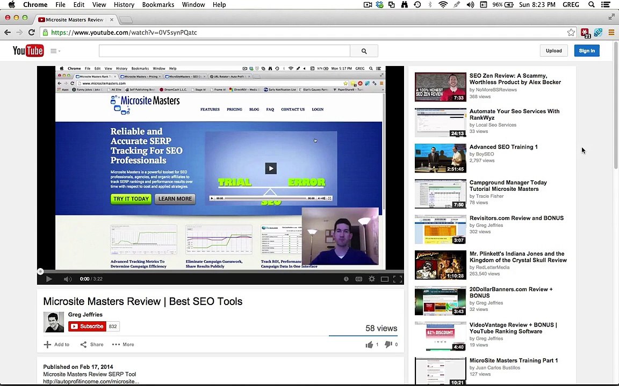Open Advanced SEO Training 1 video
Screen dimensions: 619x386
coord(503,146)
